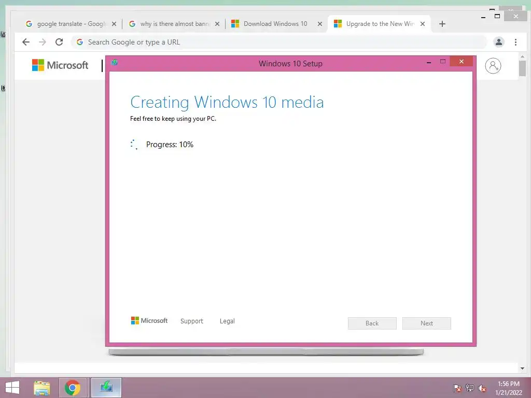The image size is (531, 398).
Task: Open a new Chrome tab
Action: pos(442,24)
